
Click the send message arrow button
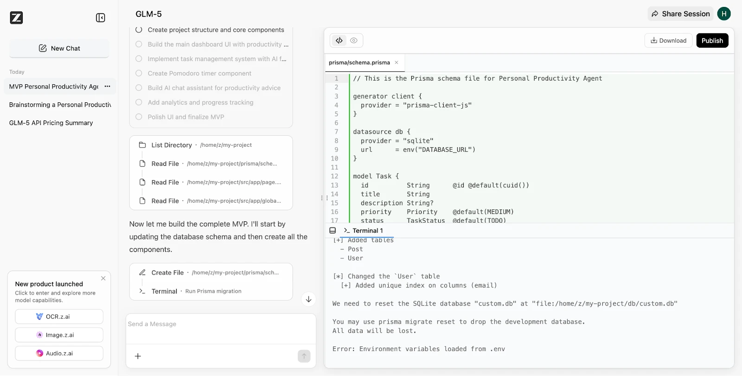click(304, 356)
